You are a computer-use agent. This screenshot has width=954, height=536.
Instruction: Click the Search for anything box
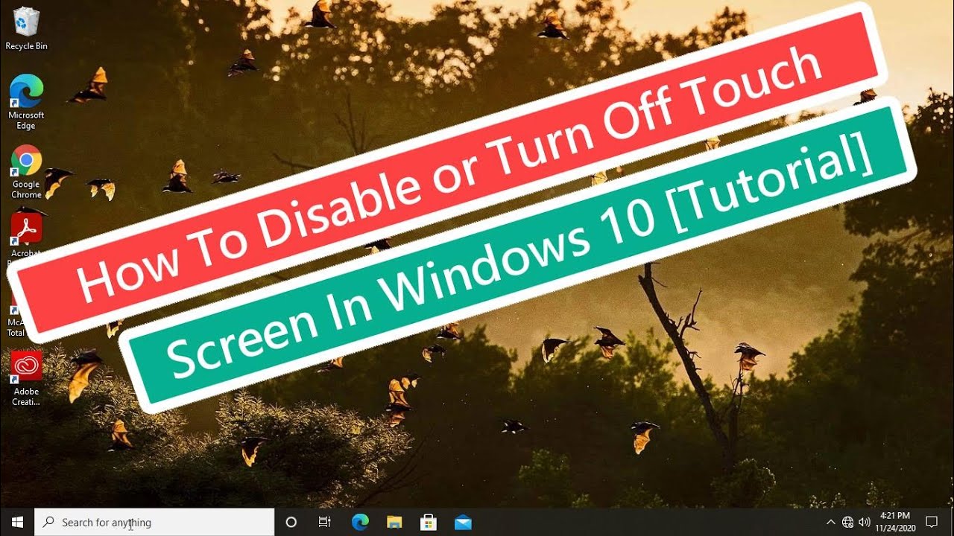click(x=154, y=522)
